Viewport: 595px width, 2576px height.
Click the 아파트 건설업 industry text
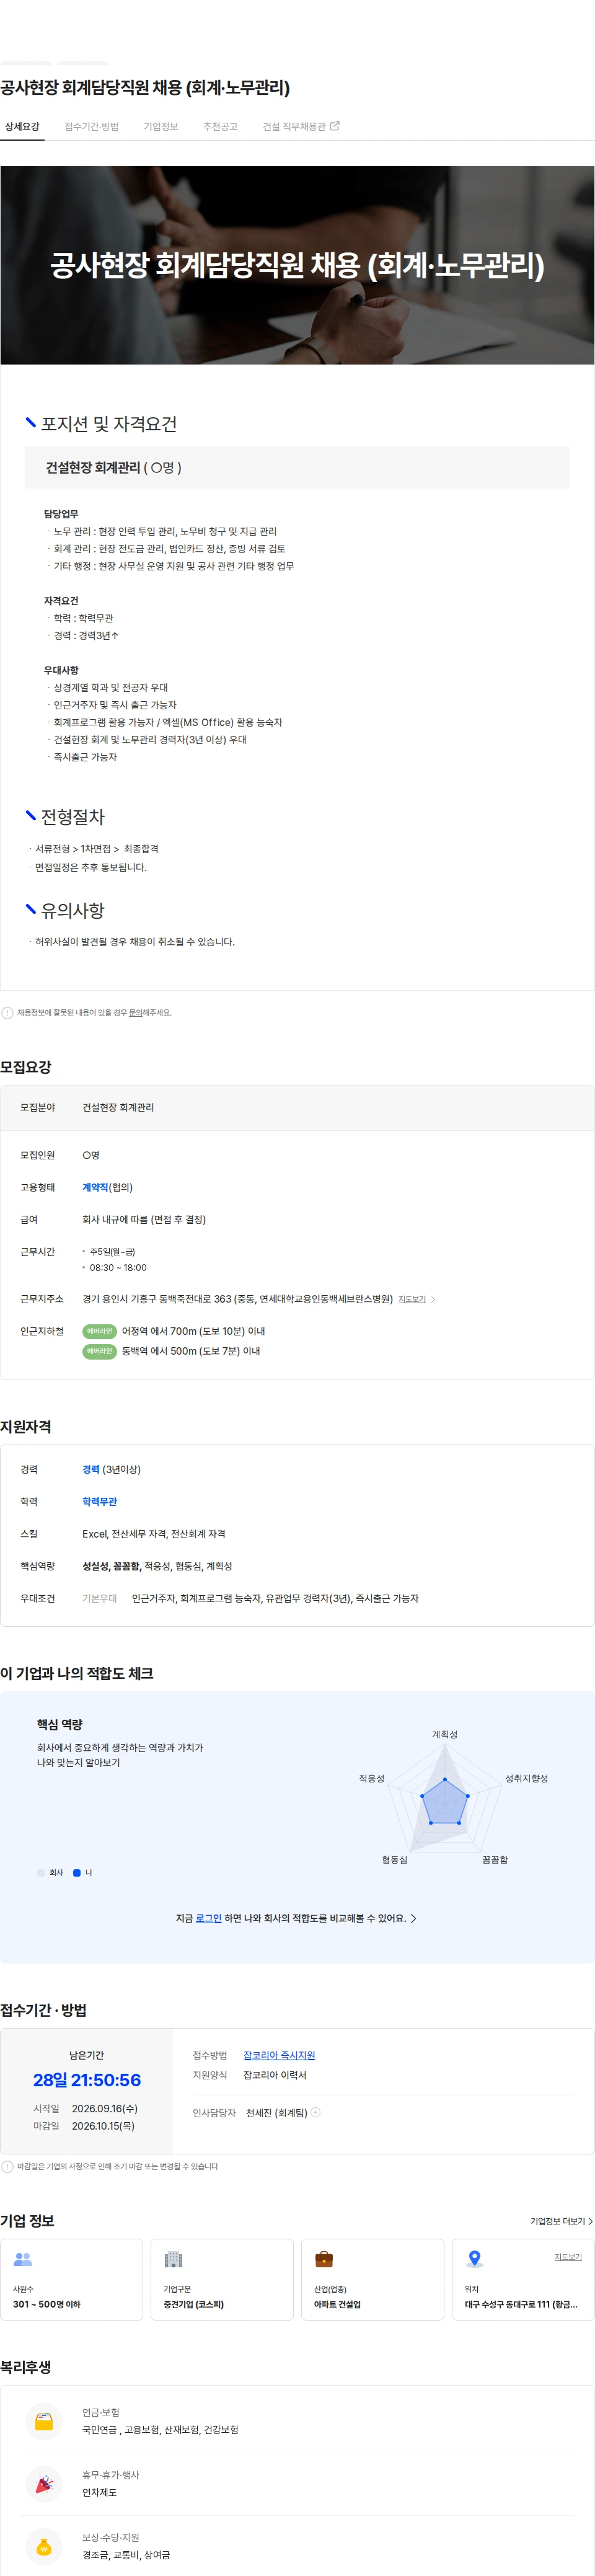[337, 2304]
